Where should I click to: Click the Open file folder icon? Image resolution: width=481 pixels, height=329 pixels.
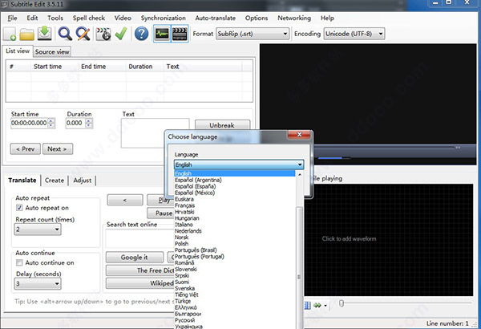pos(28,34)
